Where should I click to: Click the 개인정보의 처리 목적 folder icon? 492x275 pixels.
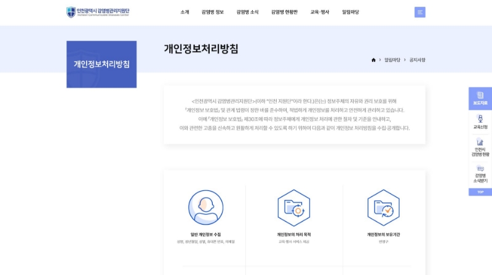294,207
